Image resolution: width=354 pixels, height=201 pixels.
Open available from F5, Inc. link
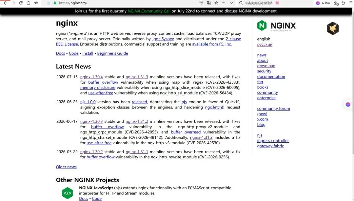coord(212,44)
